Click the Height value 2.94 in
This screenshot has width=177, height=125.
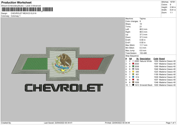pyautogui.click(x=173, y=7)
